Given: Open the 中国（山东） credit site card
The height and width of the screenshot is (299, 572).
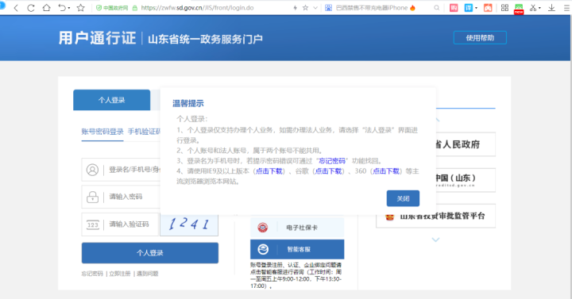Looking at the screenshot, I should (466, 180).
